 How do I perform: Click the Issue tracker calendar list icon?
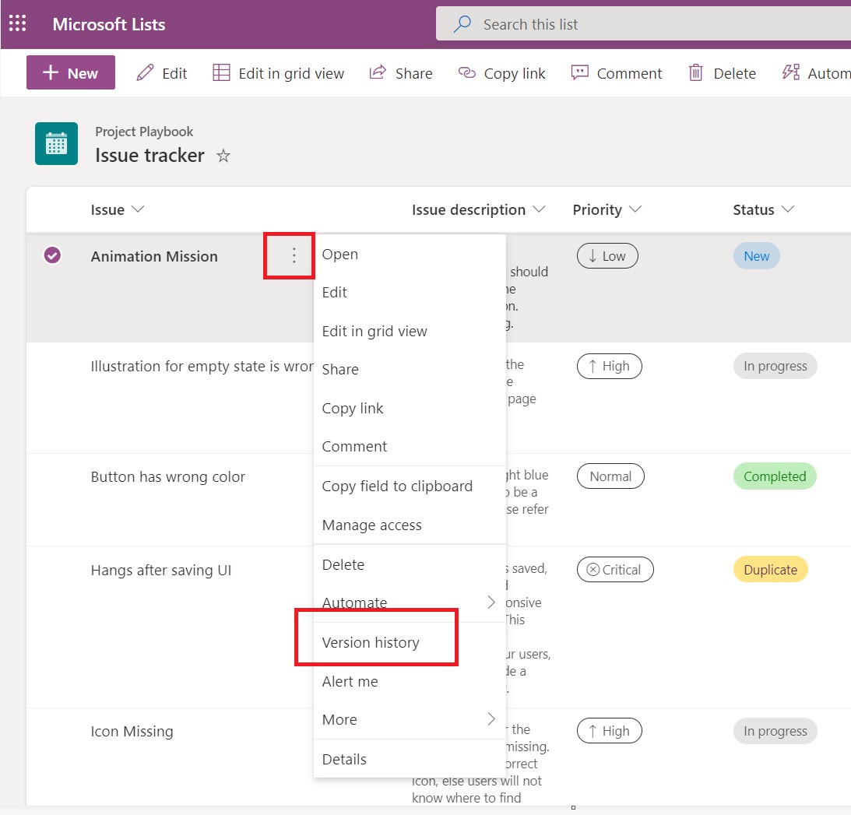(x=56, y=144)
